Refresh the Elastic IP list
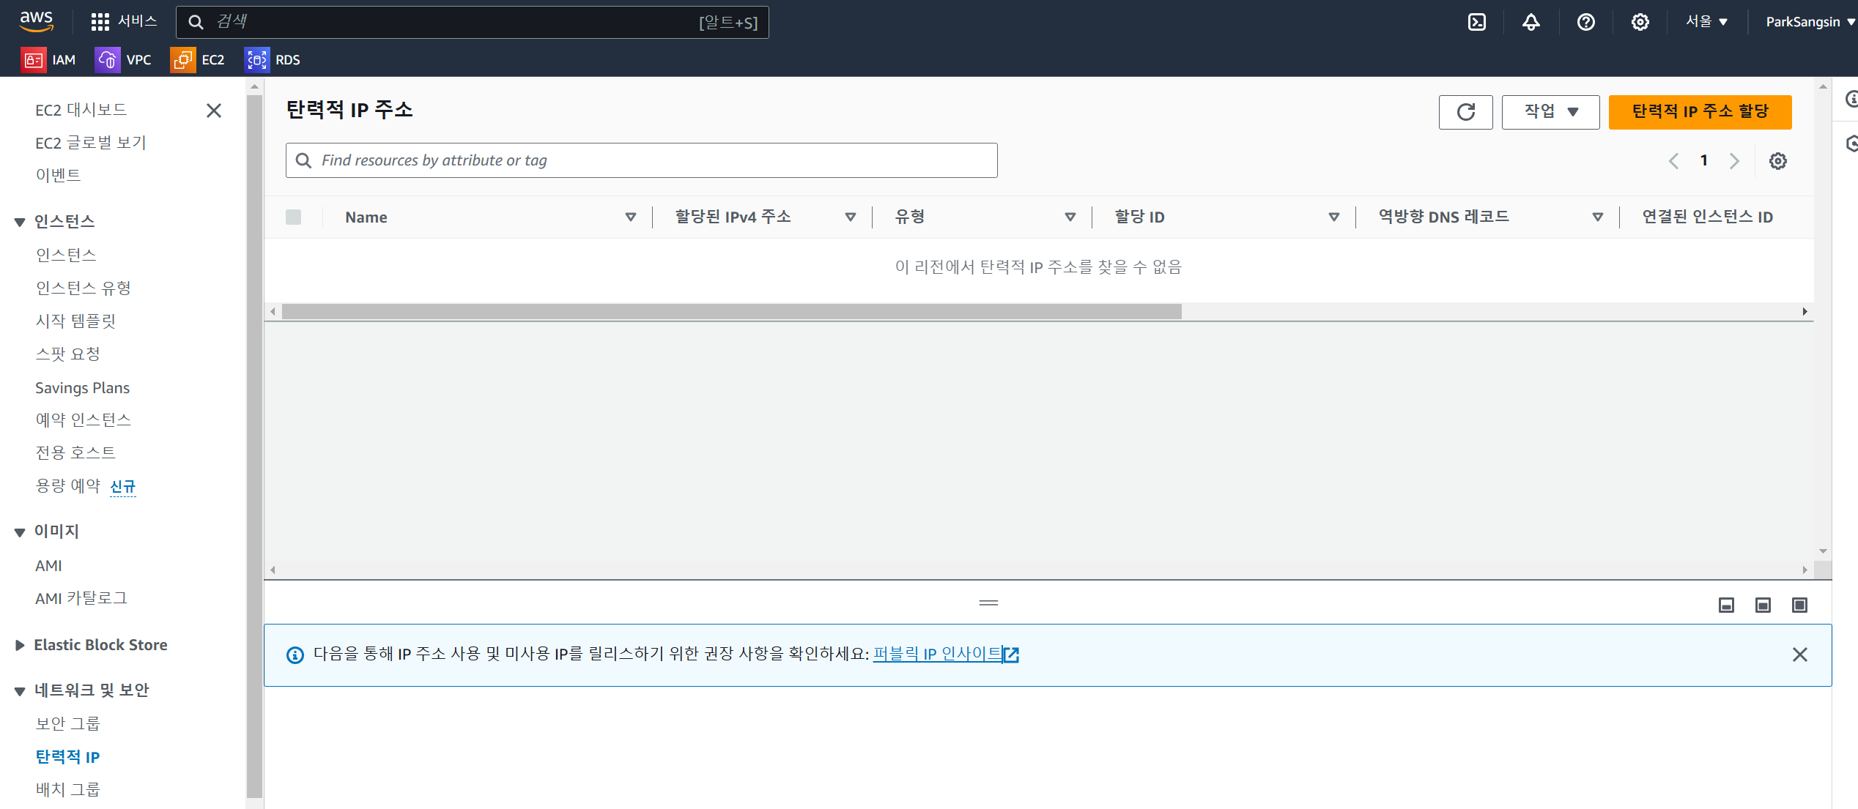1858x809 pixels. tap(1465, 112)
